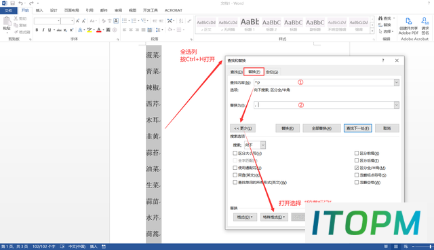
Task: Click the Bold formatting icon
Action: [x=37, y=30]
